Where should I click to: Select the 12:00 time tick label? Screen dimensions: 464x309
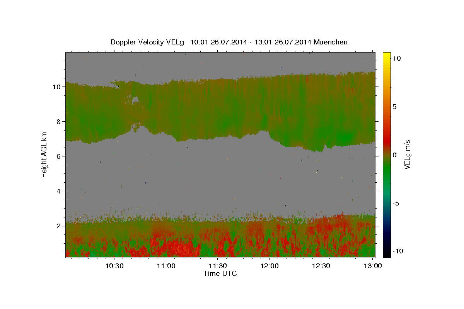(x=270, y=266)
